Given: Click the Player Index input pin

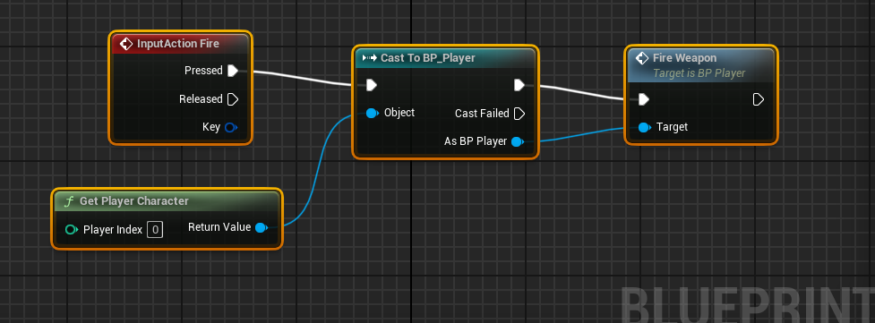Looking at the screenshot, I should point(72,229).
